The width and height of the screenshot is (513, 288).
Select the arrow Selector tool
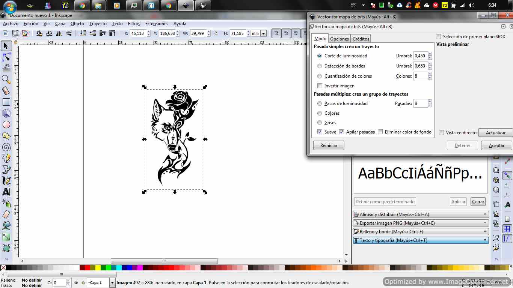pos(6,46)
